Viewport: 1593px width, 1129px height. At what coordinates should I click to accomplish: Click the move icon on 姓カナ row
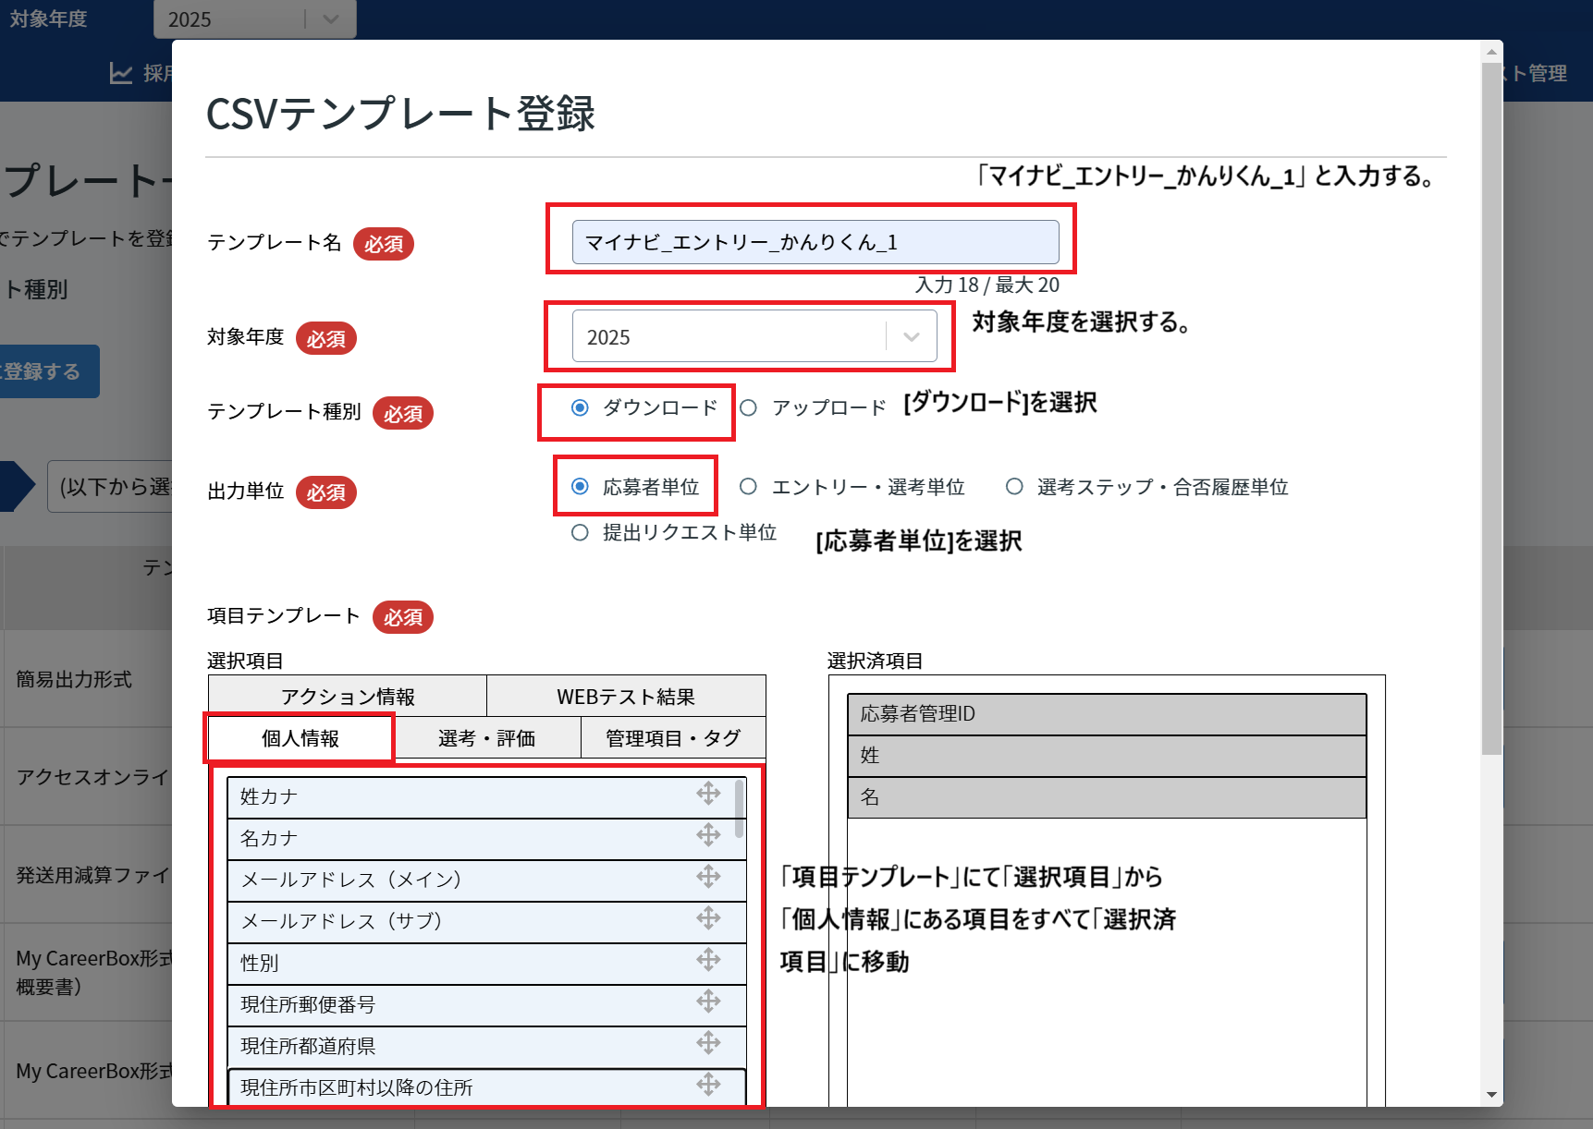click(x=708, y=794)
